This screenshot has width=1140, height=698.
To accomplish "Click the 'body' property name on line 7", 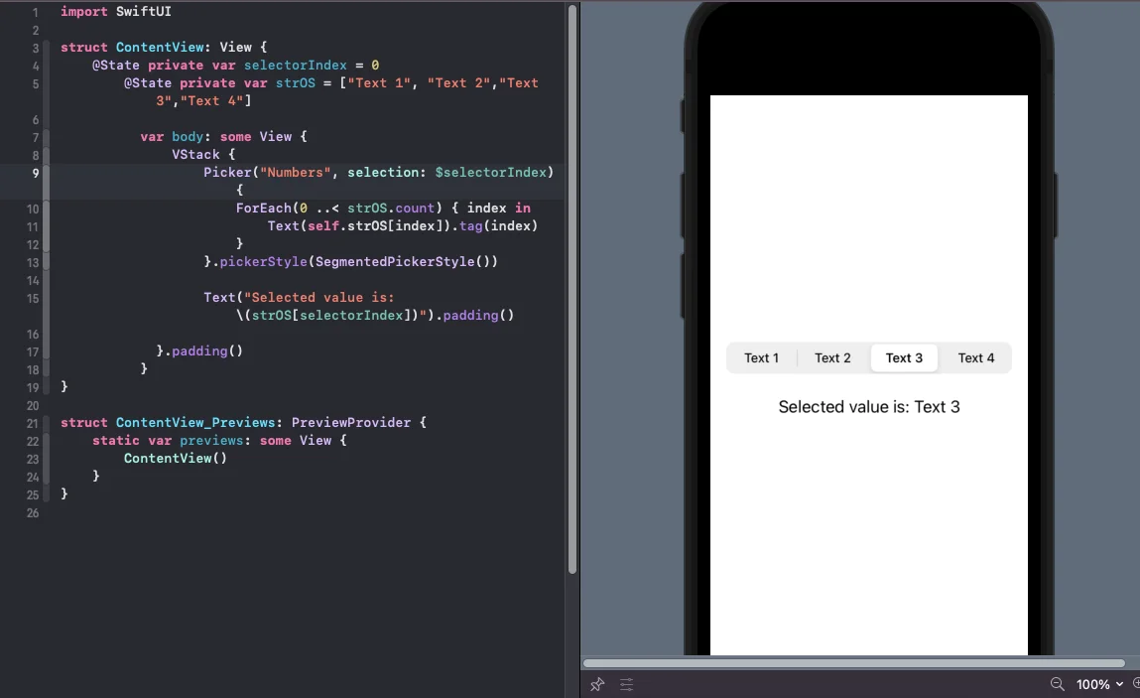I will [x=188, y=137].
